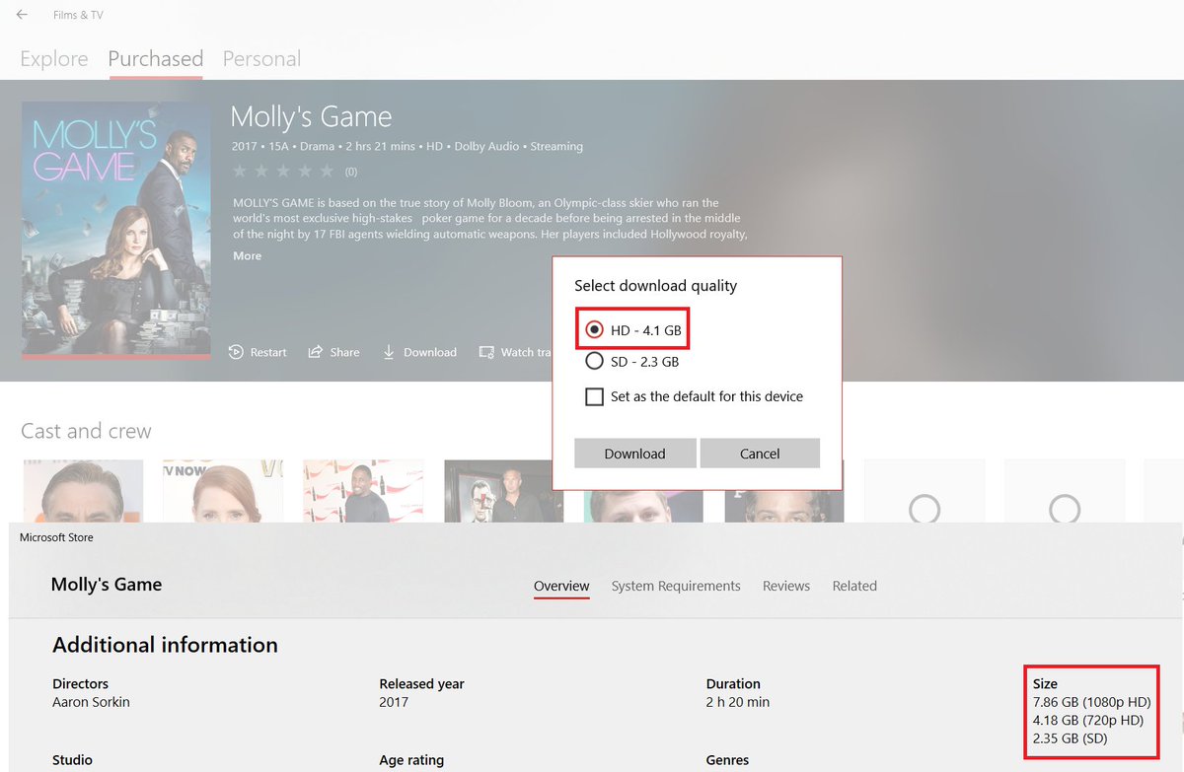Open the Purchased tab
This screenshot has height=772, width=1184.
click(x=156, y=59)
